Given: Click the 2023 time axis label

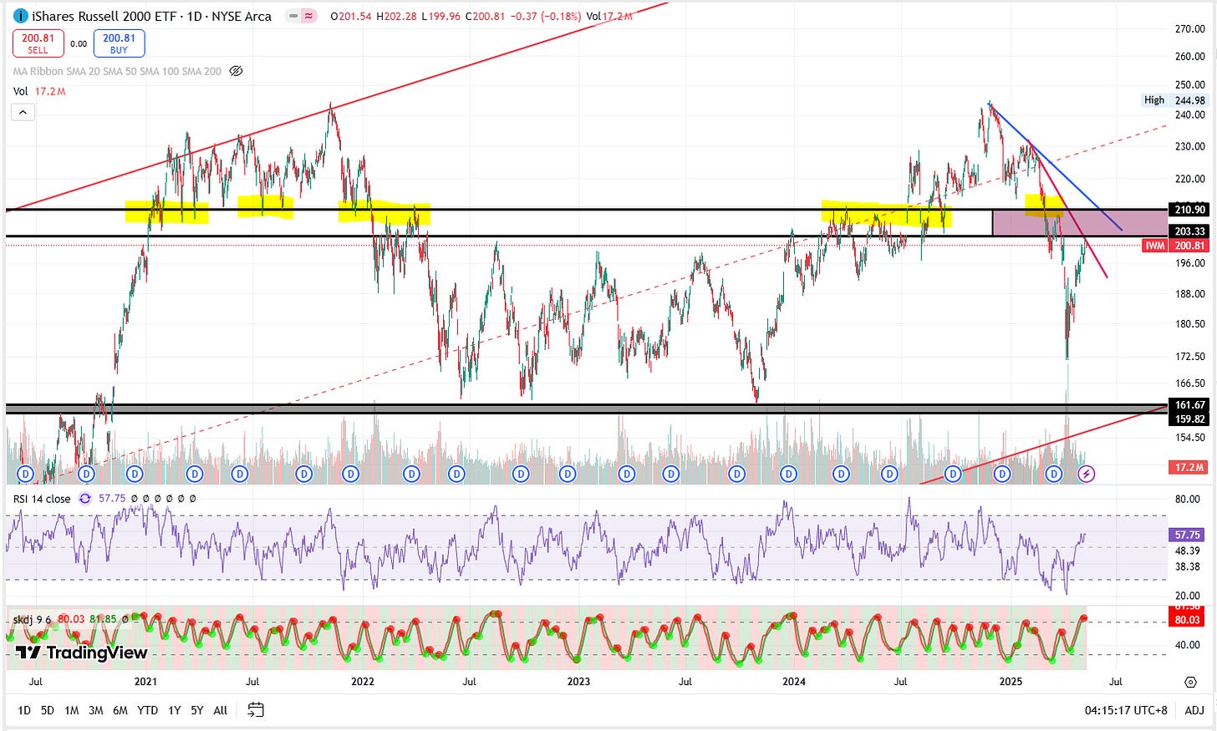Looking at the screenshot, I should pos(578,682).
